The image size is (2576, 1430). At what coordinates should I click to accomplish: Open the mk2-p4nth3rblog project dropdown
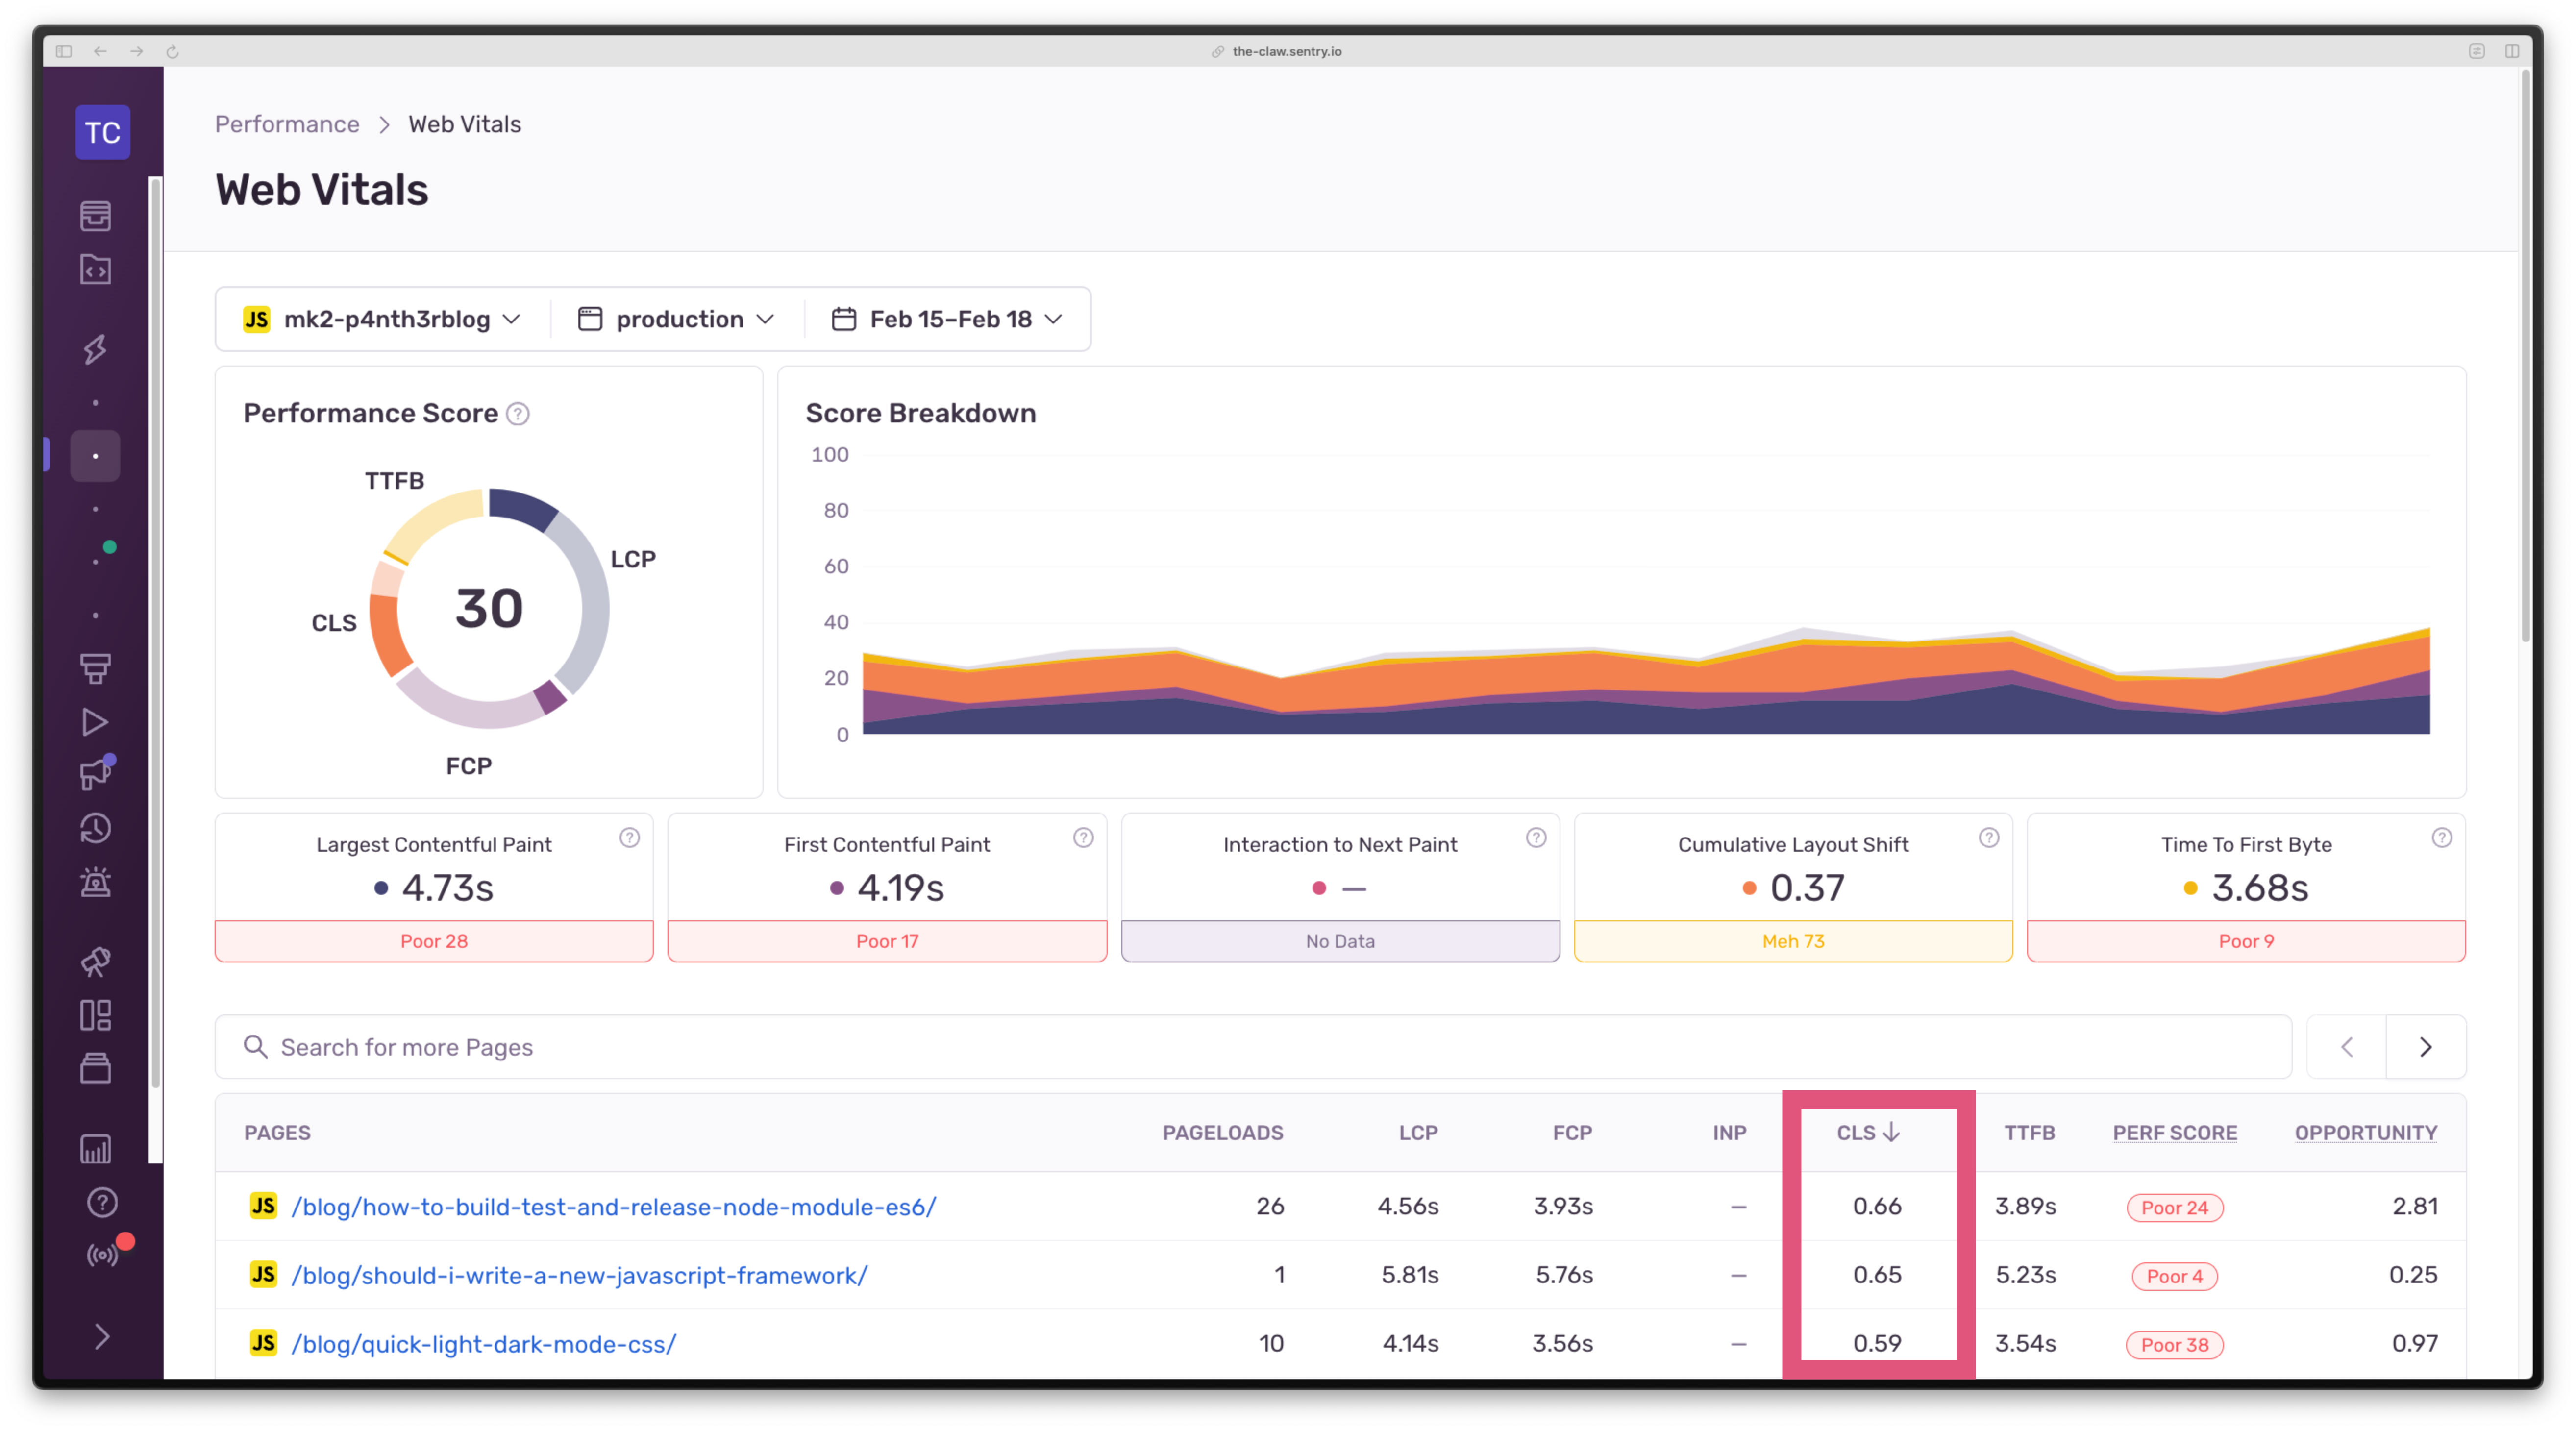[x=383, y=319]
